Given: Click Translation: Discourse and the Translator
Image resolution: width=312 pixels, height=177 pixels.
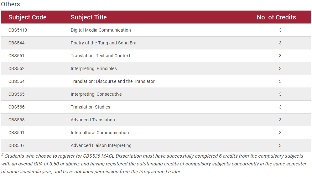Looking at the screenshot, I should click(x=113, y=81).
